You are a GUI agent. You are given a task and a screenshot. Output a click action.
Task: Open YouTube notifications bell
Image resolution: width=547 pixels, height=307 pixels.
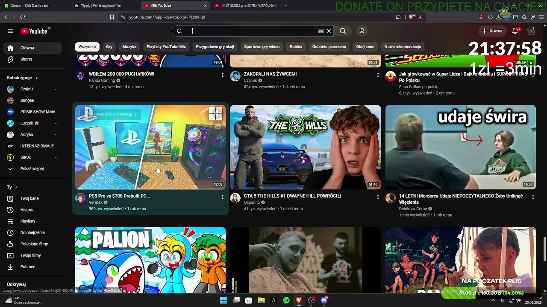(x=515, y=31)
